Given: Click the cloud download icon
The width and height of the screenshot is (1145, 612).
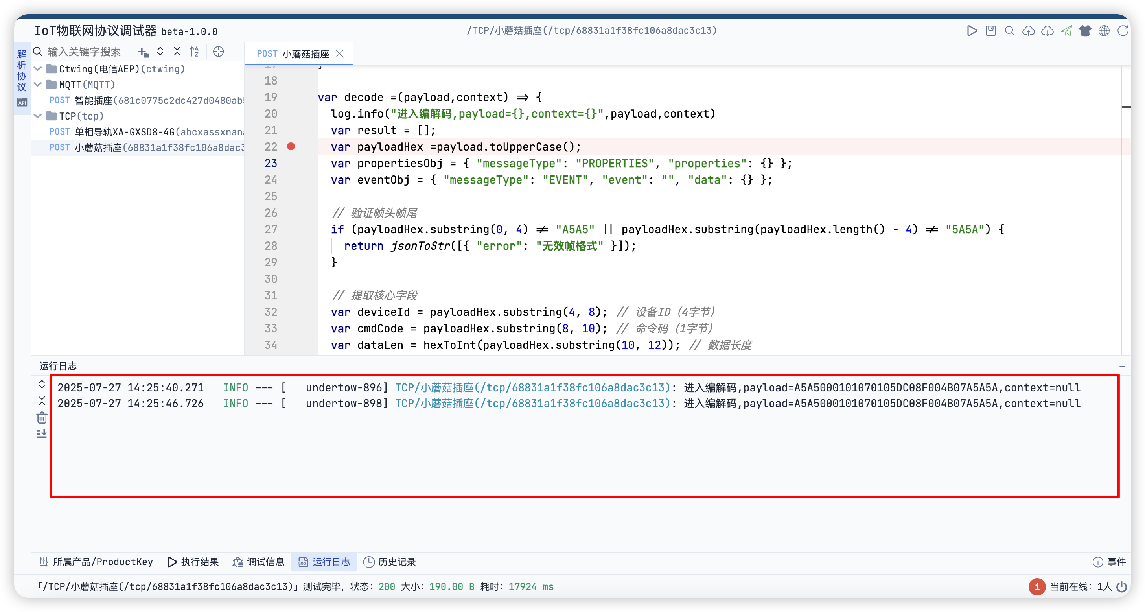Looking at the screenshot, I should click(x=1047, y=31).
